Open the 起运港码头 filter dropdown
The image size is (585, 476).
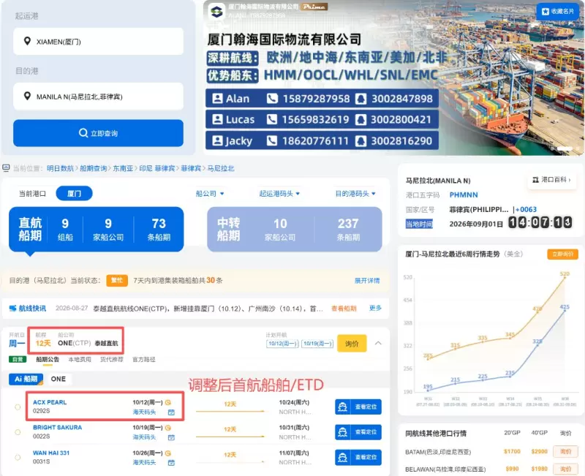279,194
